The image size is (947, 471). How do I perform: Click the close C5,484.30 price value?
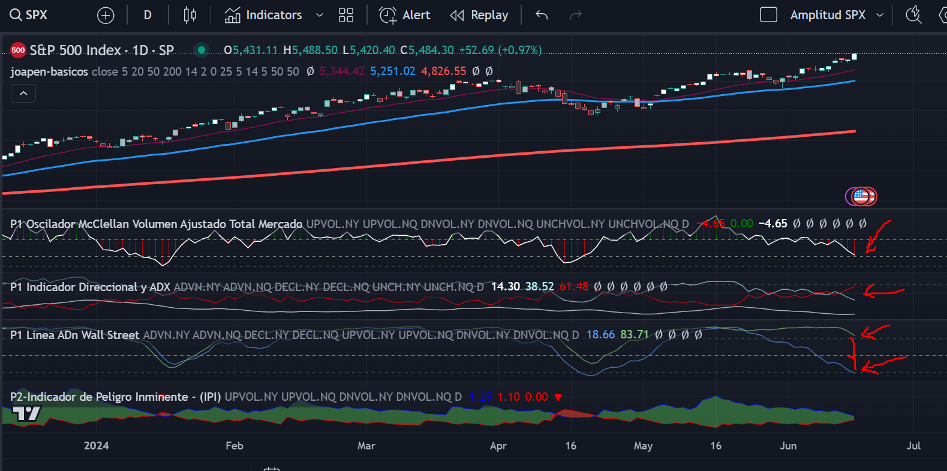pos(427,50)
